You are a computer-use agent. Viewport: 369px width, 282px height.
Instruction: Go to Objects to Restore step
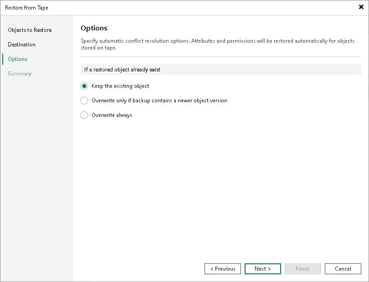click(x=30, y=30)
